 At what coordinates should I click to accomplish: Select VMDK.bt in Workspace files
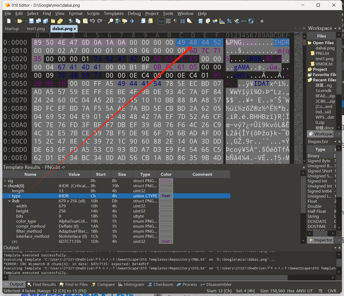pyautogui.click(x=324, y=64)
